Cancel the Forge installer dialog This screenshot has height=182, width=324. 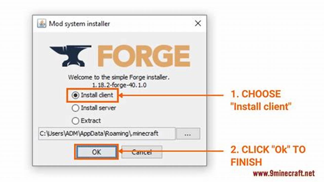[142, 152]
